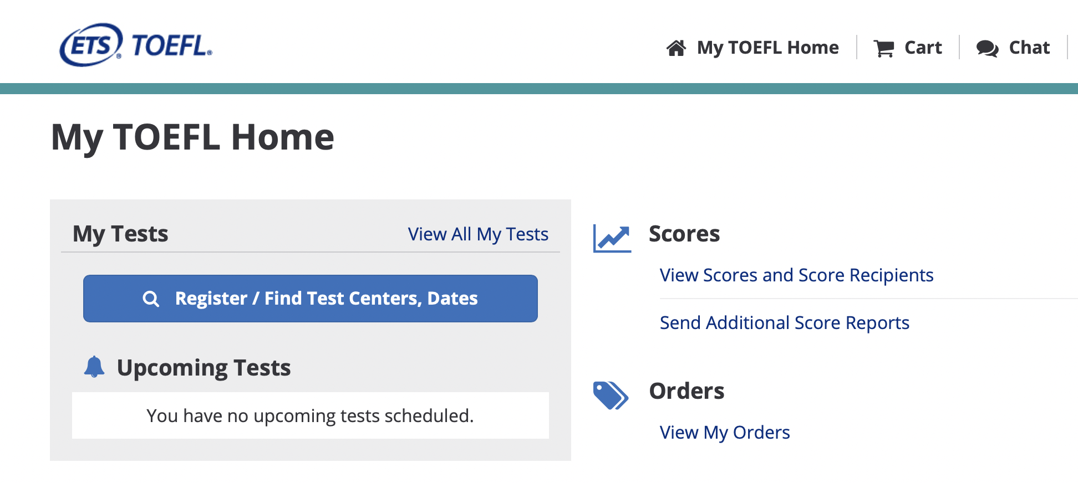Open the View All My Tests link
The width and height of the screenshot is (1078, 483).
478,234
